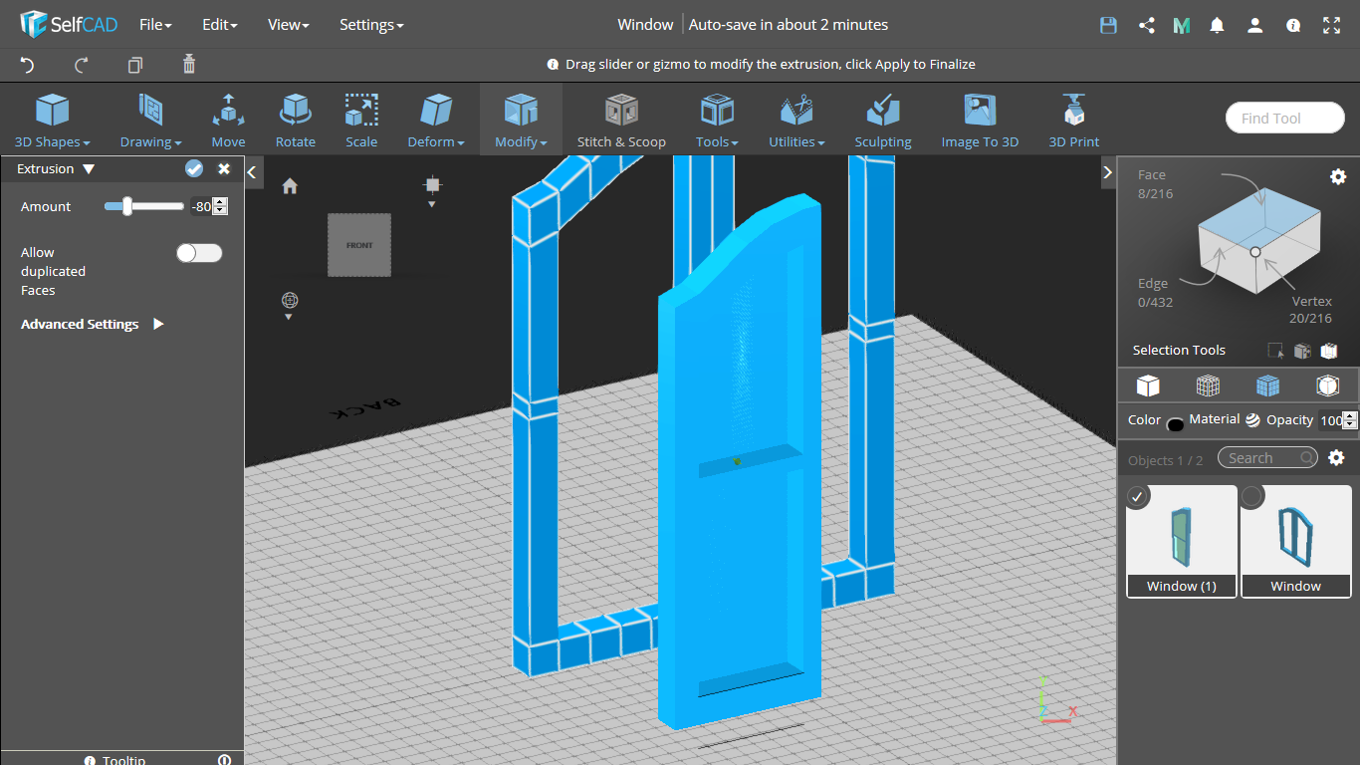
Task: Select the Window object thumbnail
Action: 1296,541
